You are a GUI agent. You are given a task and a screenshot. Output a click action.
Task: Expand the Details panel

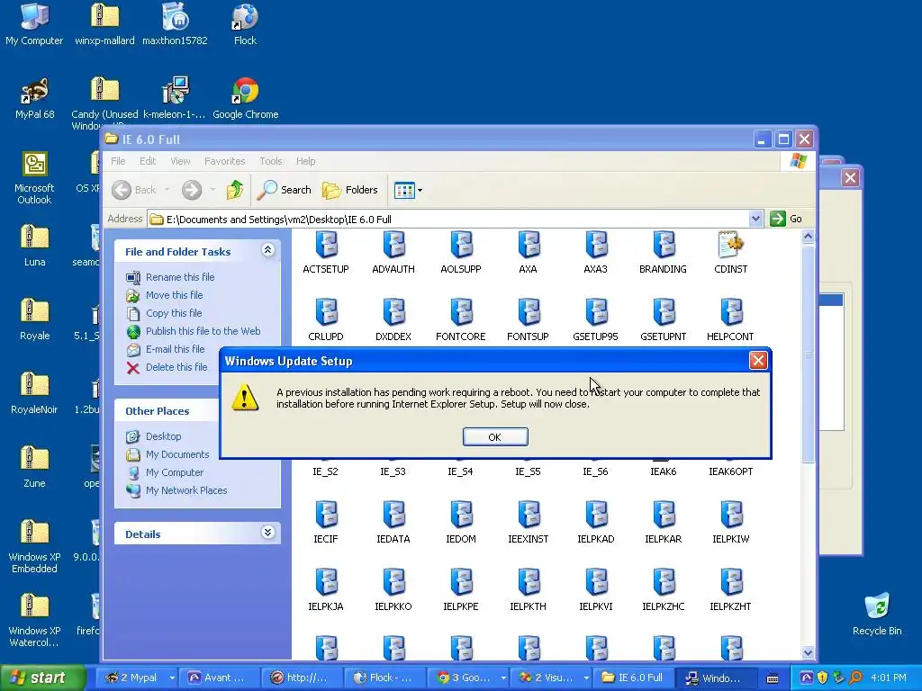(x=267, y=533)
